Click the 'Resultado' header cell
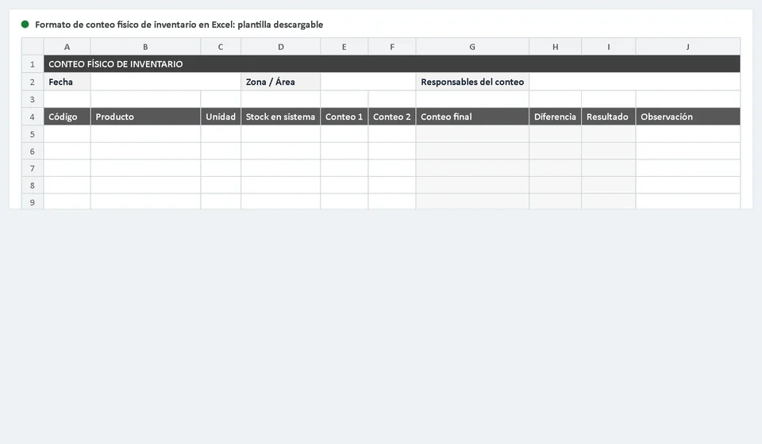Image resolution: width=762 pixels, height=444 pixels. point(609,117)
